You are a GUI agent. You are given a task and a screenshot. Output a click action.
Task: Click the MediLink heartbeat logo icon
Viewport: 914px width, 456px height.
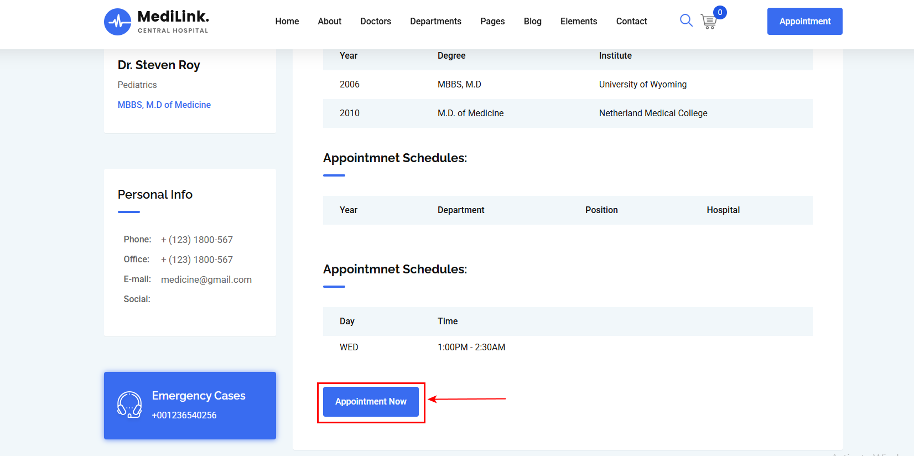coord(118,22)
